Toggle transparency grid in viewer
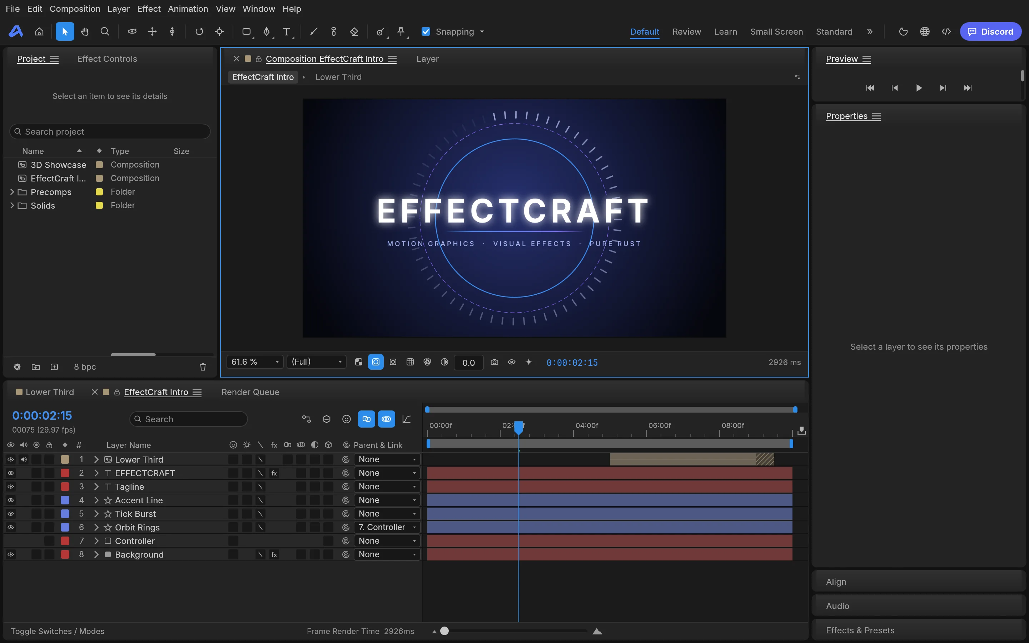The height and width of the screenshot is (643, 1029). [x=358, y=362]
